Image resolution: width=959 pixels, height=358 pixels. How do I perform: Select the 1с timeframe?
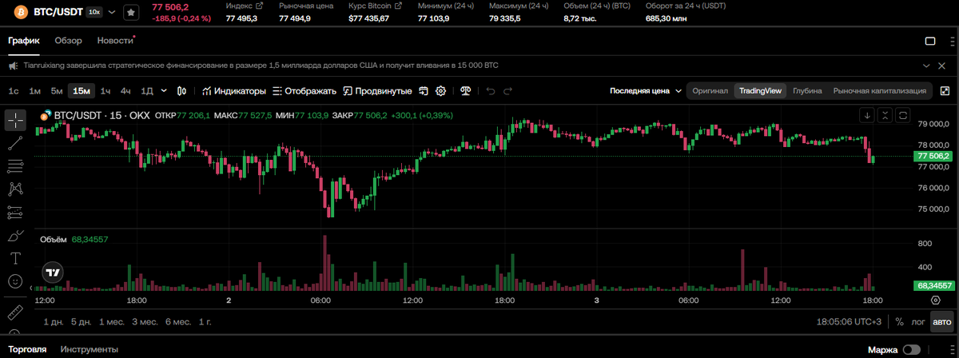coord(14,91)
